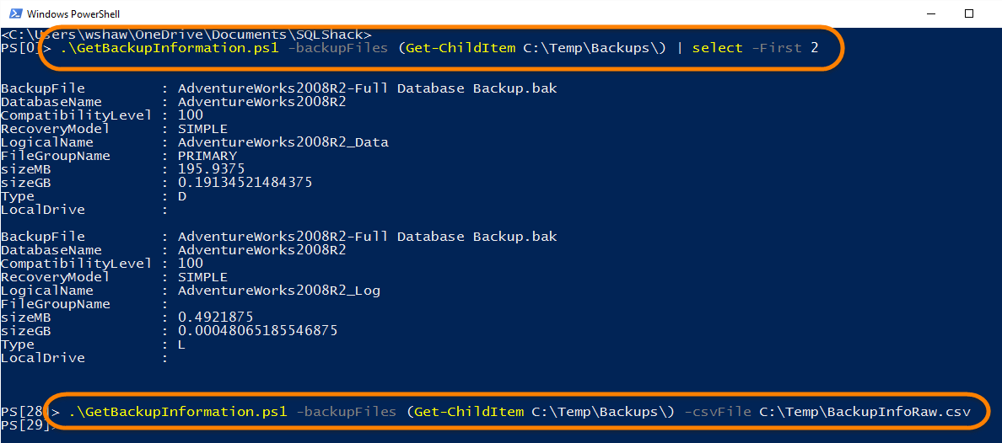1002x443 pixels.
Task: Click the Type value L
Action: pos(182,344)
